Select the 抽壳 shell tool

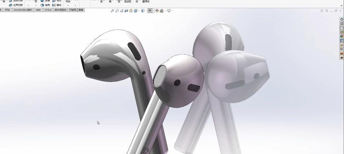[45, 5]
